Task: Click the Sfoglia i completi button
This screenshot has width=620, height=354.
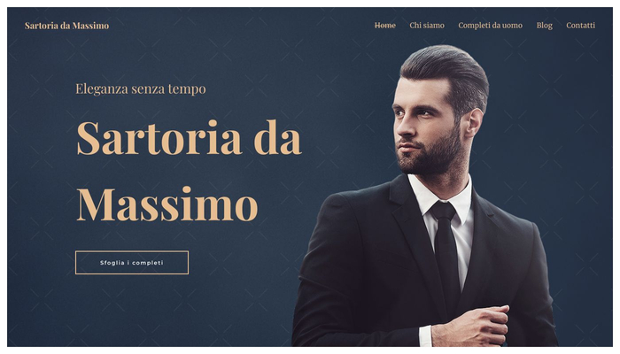Action: (132, 262)
